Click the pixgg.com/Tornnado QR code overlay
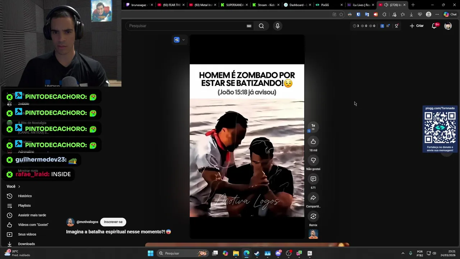This screenshot has height=259, width=460. (x=440, y=129)
